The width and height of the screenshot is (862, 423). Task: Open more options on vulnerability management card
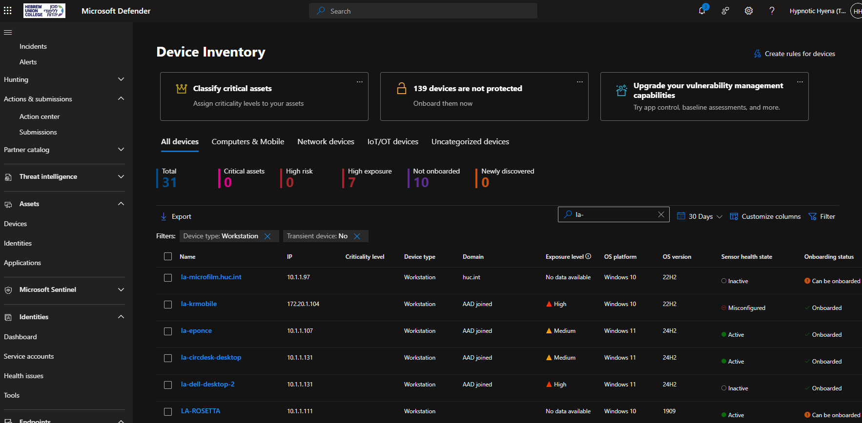(800, 81)
